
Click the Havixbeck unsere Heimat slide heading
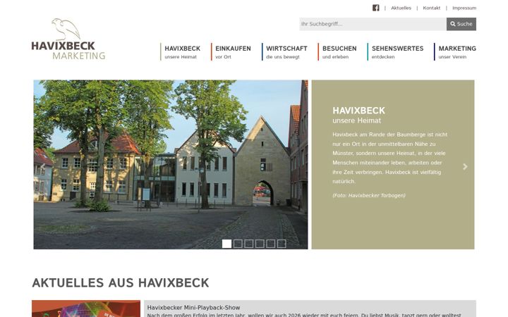tap(358, 115)
